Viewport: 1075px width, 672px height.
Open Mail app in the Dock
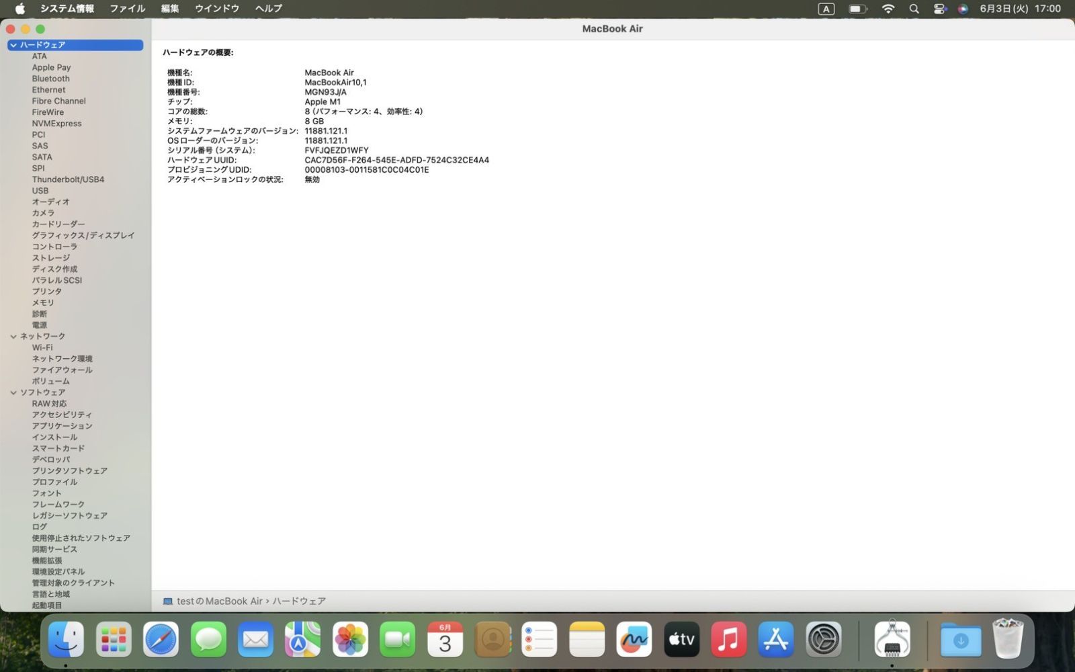click(255, 639)
